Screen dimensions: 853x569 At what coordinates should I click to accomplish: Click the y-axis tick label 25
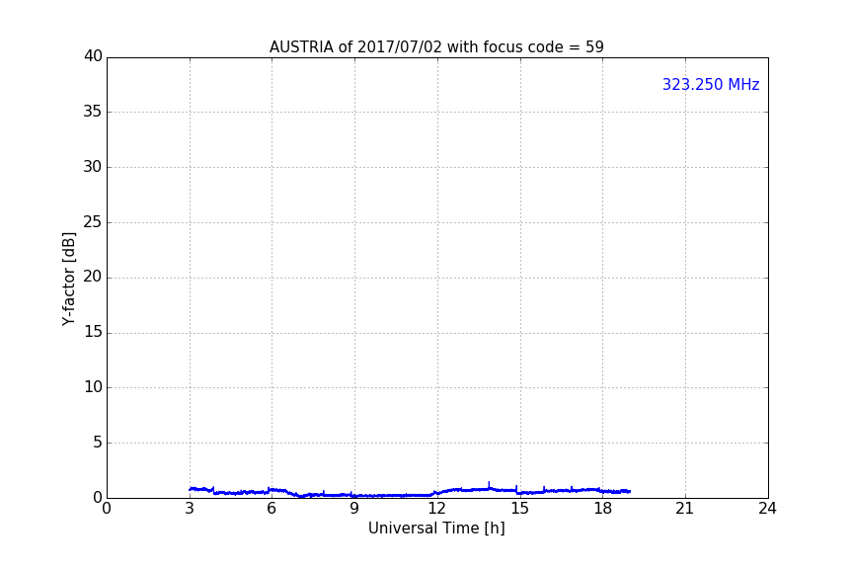[x=93, y=222]
